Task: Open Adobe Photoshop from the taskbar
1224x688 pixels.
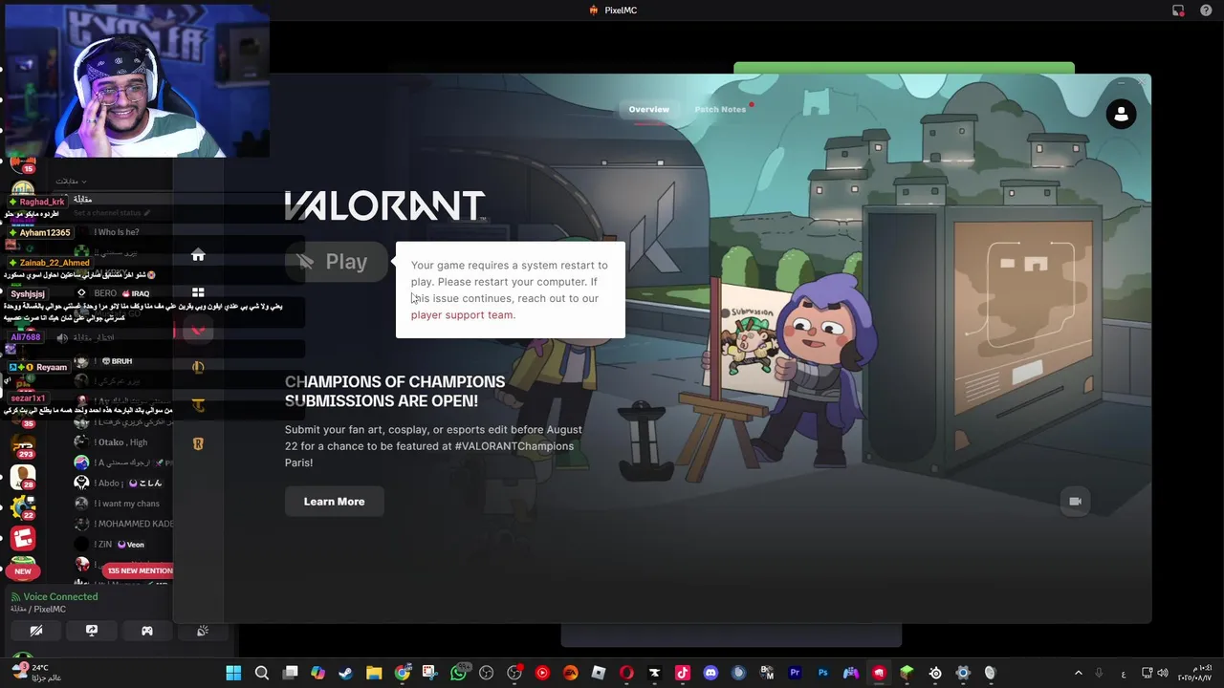Action: click(x=822, y=673)
